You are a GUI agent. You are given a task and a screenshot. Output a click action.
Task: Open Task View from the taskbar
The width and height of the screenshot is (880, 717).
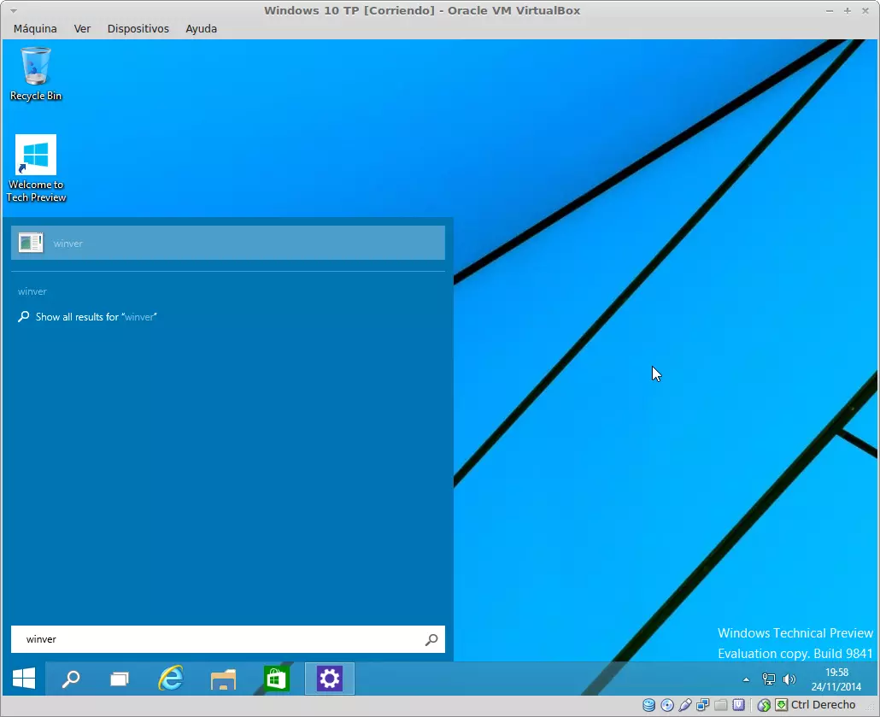point(120,679)
